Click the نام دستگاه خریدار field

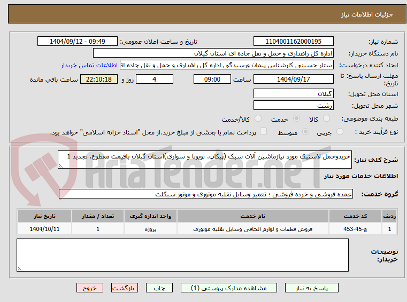tap(213, 53)
